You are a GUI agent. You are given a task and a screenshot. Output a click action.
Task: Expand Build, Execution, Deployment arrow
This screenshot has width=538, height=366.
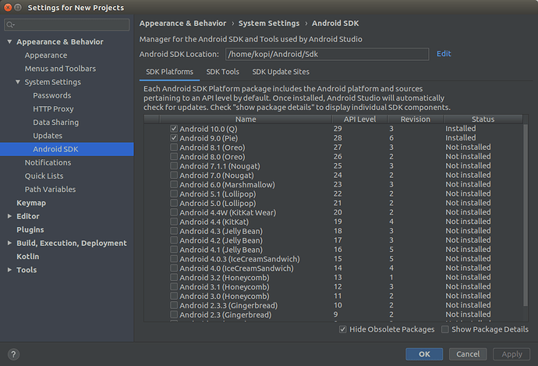pos(9,243)
